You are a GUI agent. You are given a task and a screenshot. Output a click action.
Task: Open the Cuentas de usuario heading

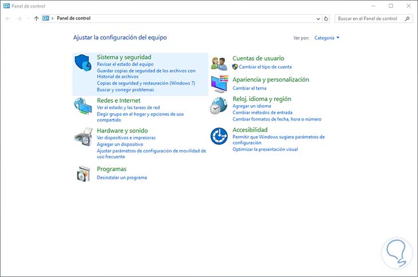[x=258, y=58]
